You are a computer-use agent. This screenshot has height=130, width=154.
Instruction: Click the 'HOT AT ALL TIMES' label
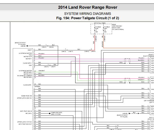tap(100, 23)
